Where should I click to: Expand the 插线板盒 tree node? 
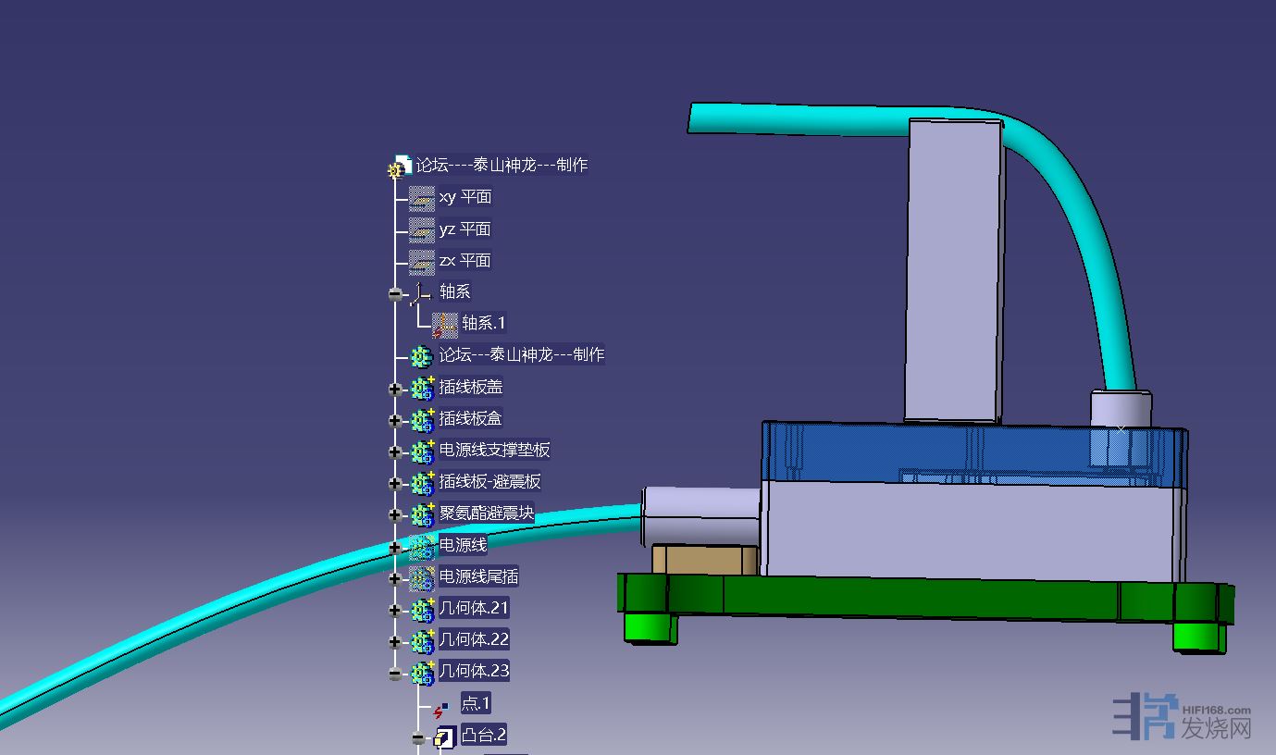click(395, 420)
